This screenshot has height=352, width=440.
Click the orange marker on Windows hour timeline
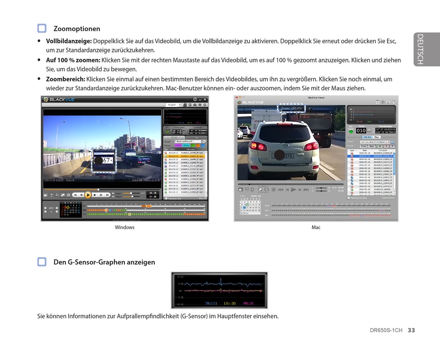(149, 206)
